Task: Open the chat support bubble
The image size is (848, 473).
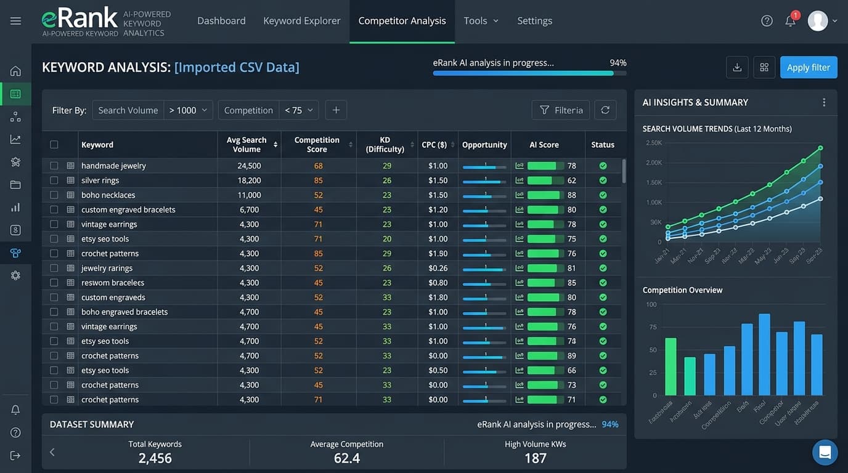Action: (x=825, y=452)
